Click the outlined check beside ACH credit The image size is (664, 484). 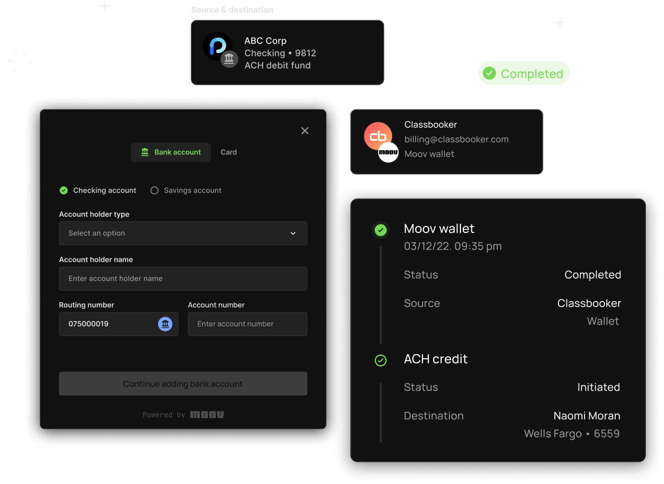click(x=381, y=360)
